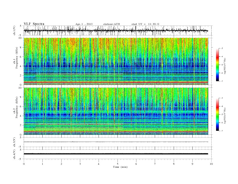Image resolution: width=238 pixels, height=184 pixels.
Task: Click the "6" kHz tick on ch.2 spectrogram
Action: pyautogui.click(x=21, y=106)
